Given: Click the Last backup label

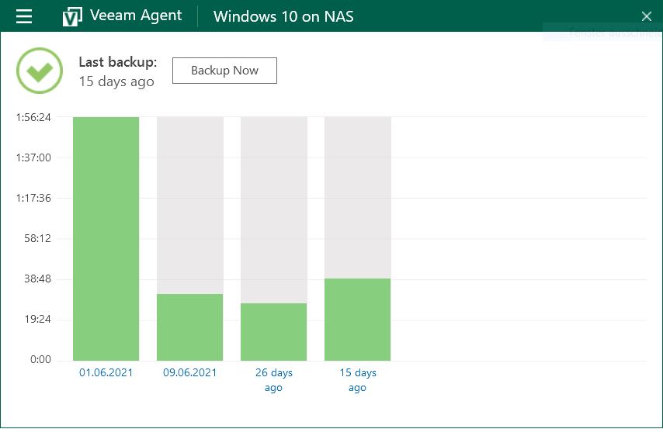Looking at the screenshot, I should (x=117, y=62).
